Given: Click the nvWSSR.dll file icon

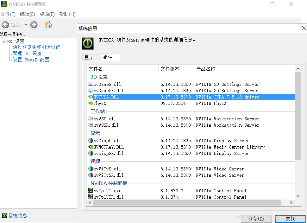Looking at the screenshot, I should (x=91, y=125).
